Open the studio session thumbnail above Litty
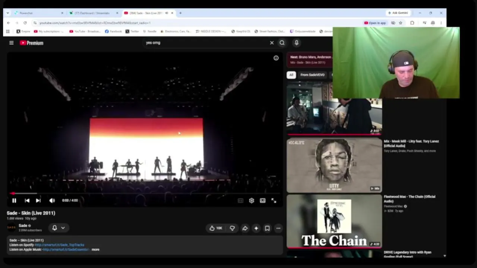 tap(334, 109)
